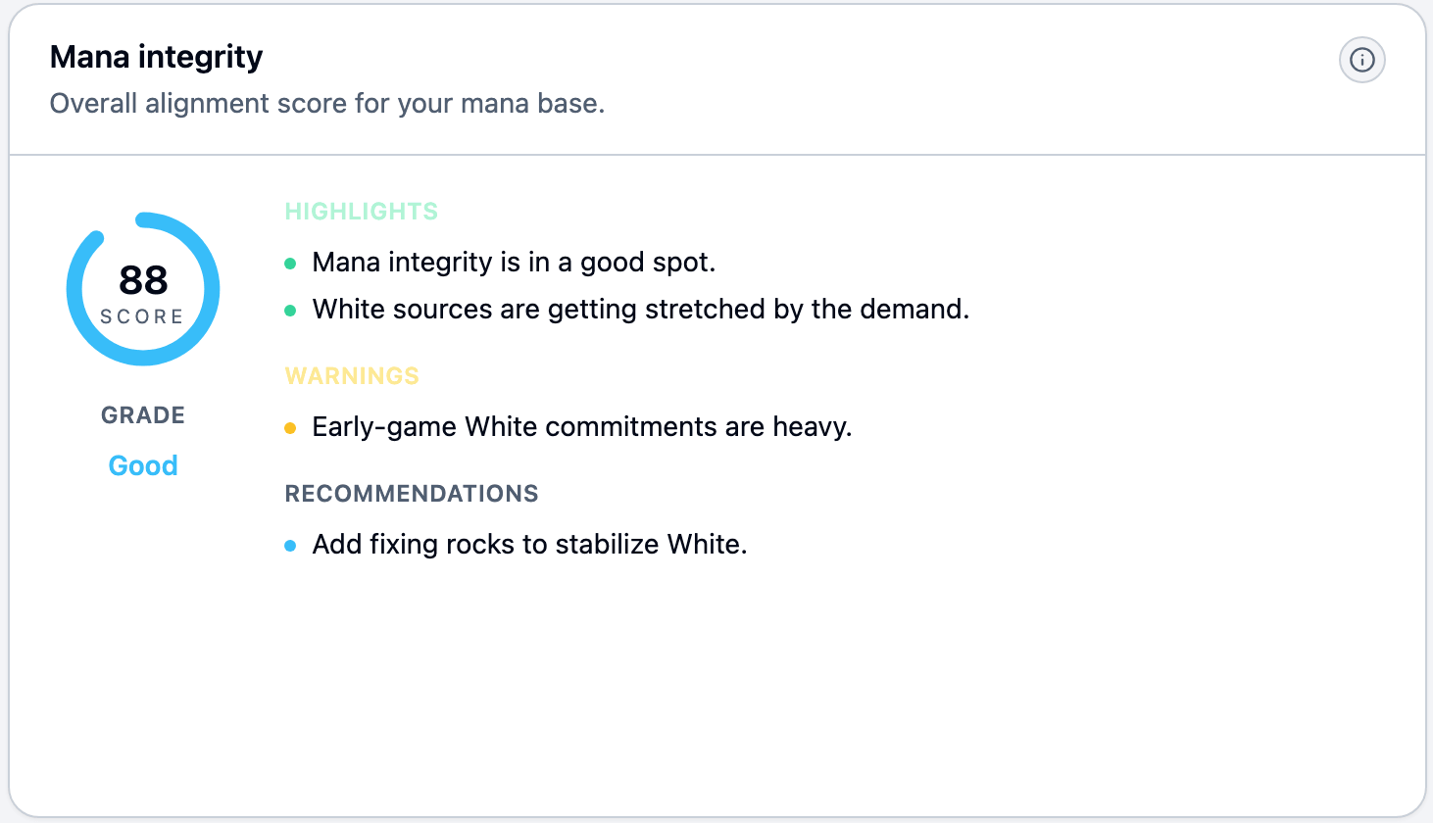Click the circular score gauge

(143, 288)
